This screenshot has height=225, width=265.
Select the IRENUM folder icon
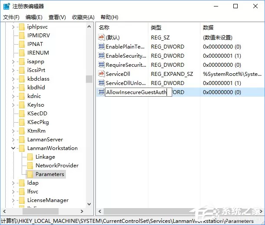coord(22,53)
